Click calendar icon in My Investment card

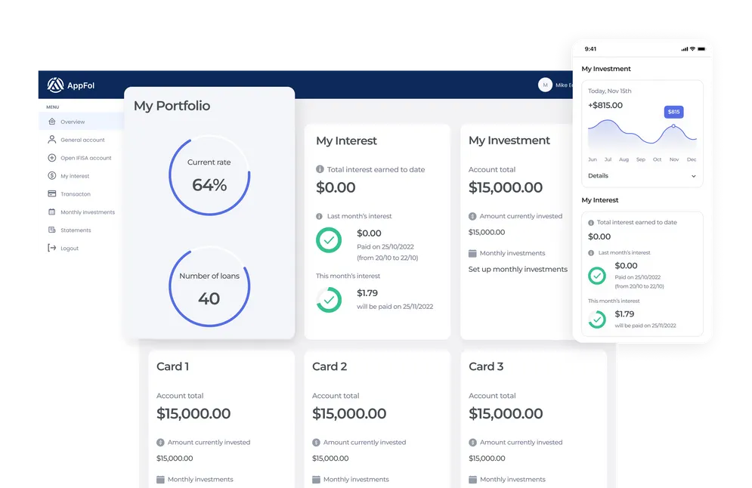click(472, 253)
